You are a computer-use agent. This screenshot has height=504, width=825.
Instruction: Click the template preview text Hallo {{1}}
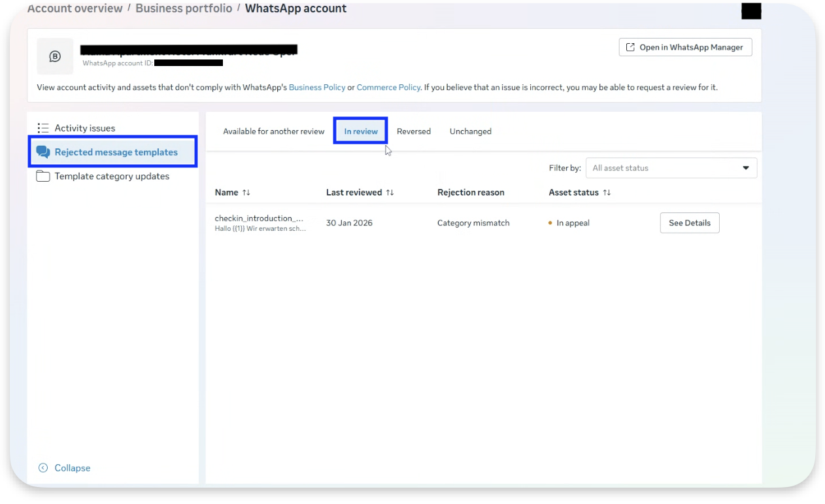[x=260, y=229]
